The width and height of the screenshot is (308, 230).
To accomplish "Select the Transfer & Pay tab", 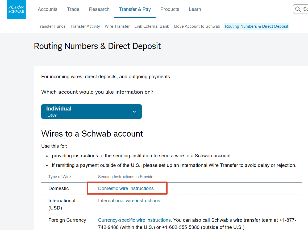I will click(135, 9).
